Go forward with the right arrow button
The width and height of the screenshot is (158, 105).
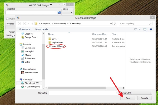coord(24,23)
